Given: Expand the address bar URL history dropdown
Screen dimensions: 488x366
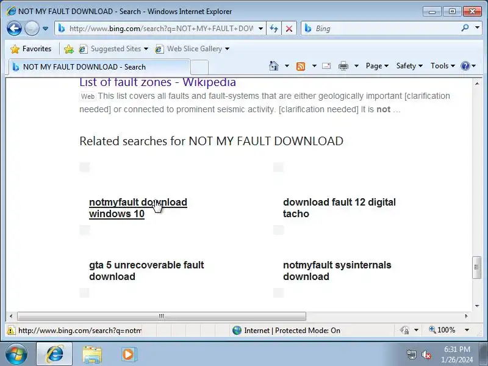Looking at the screenshot, I should (x=261, y=29).
